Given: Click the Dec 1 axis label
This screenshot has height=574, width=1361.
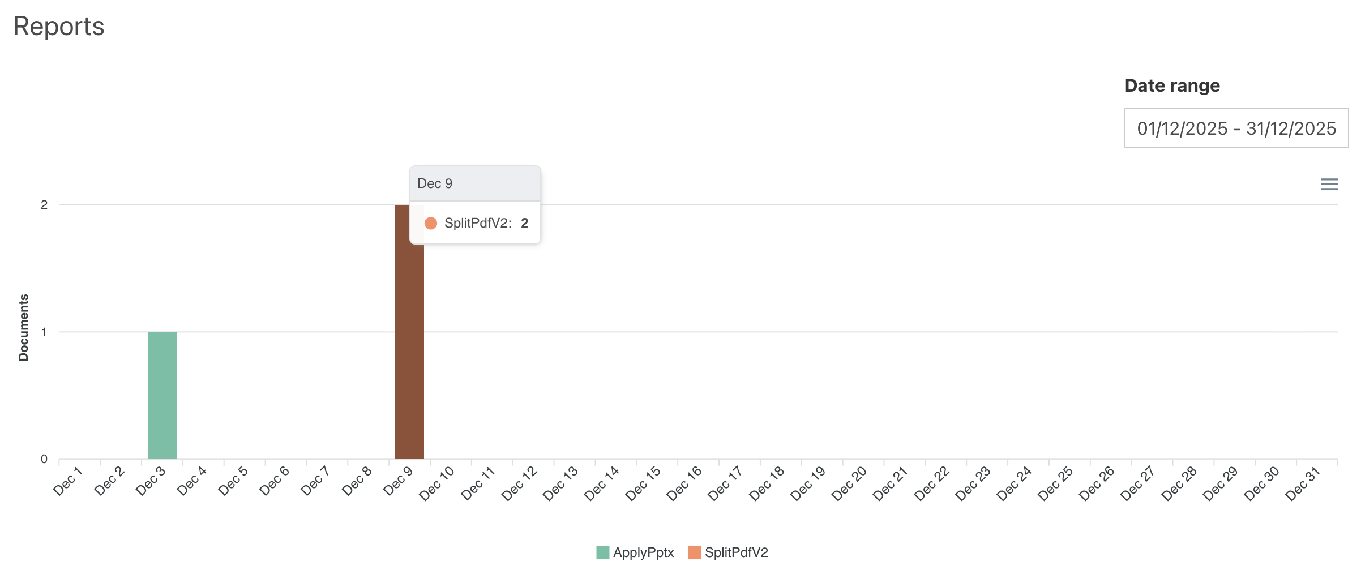Looking at the screenshot, I should pyautogui.click(x=68, y=481).
